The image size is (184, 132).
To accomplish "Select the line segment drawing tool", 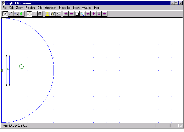I will pos(11,14).
